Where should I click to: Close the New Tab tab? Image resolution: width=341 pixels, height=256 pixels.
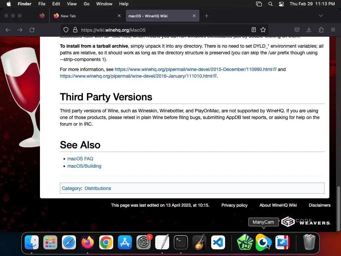click(119, 16)
